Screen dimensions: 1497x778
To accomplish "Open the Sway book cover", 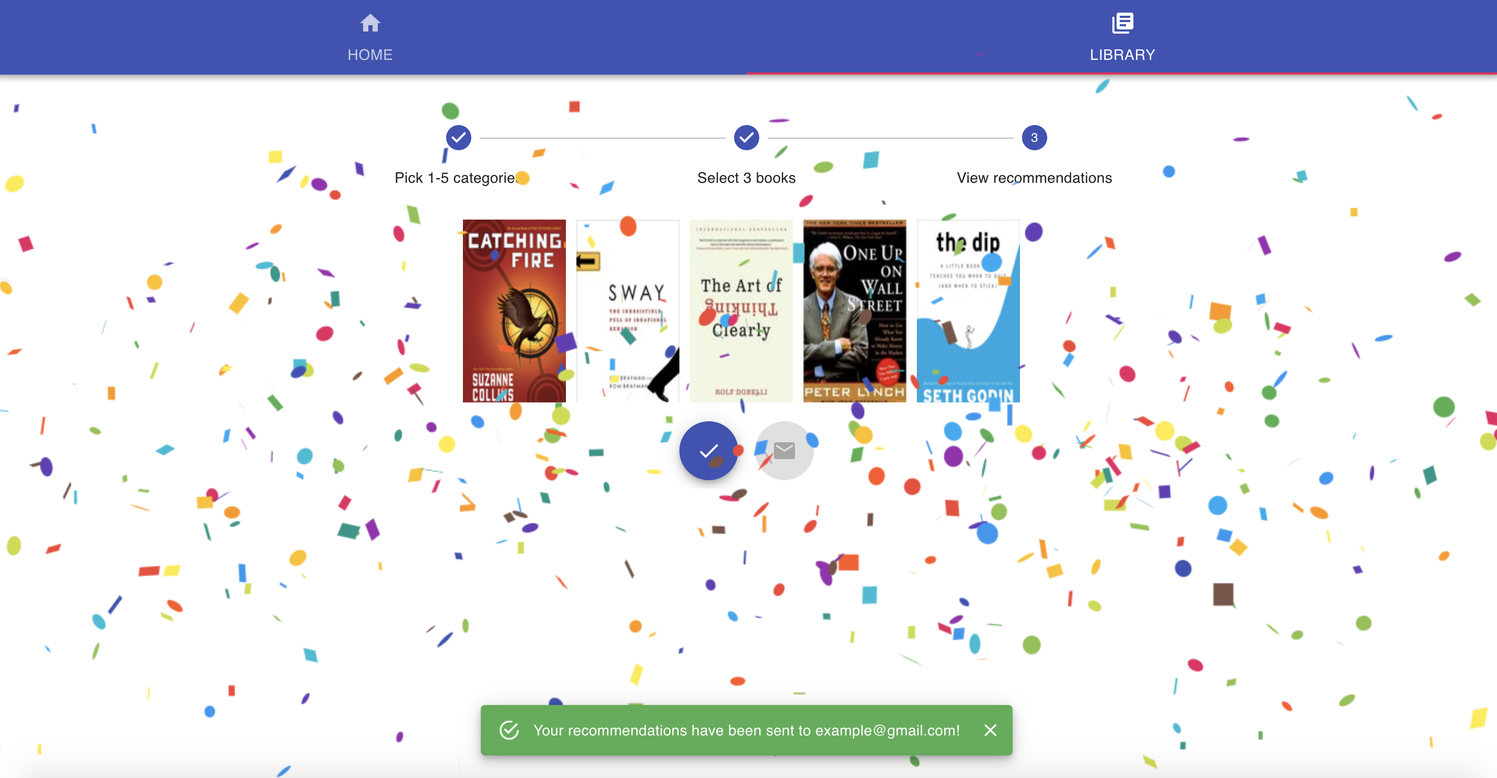I will click(x=627, y=311).
